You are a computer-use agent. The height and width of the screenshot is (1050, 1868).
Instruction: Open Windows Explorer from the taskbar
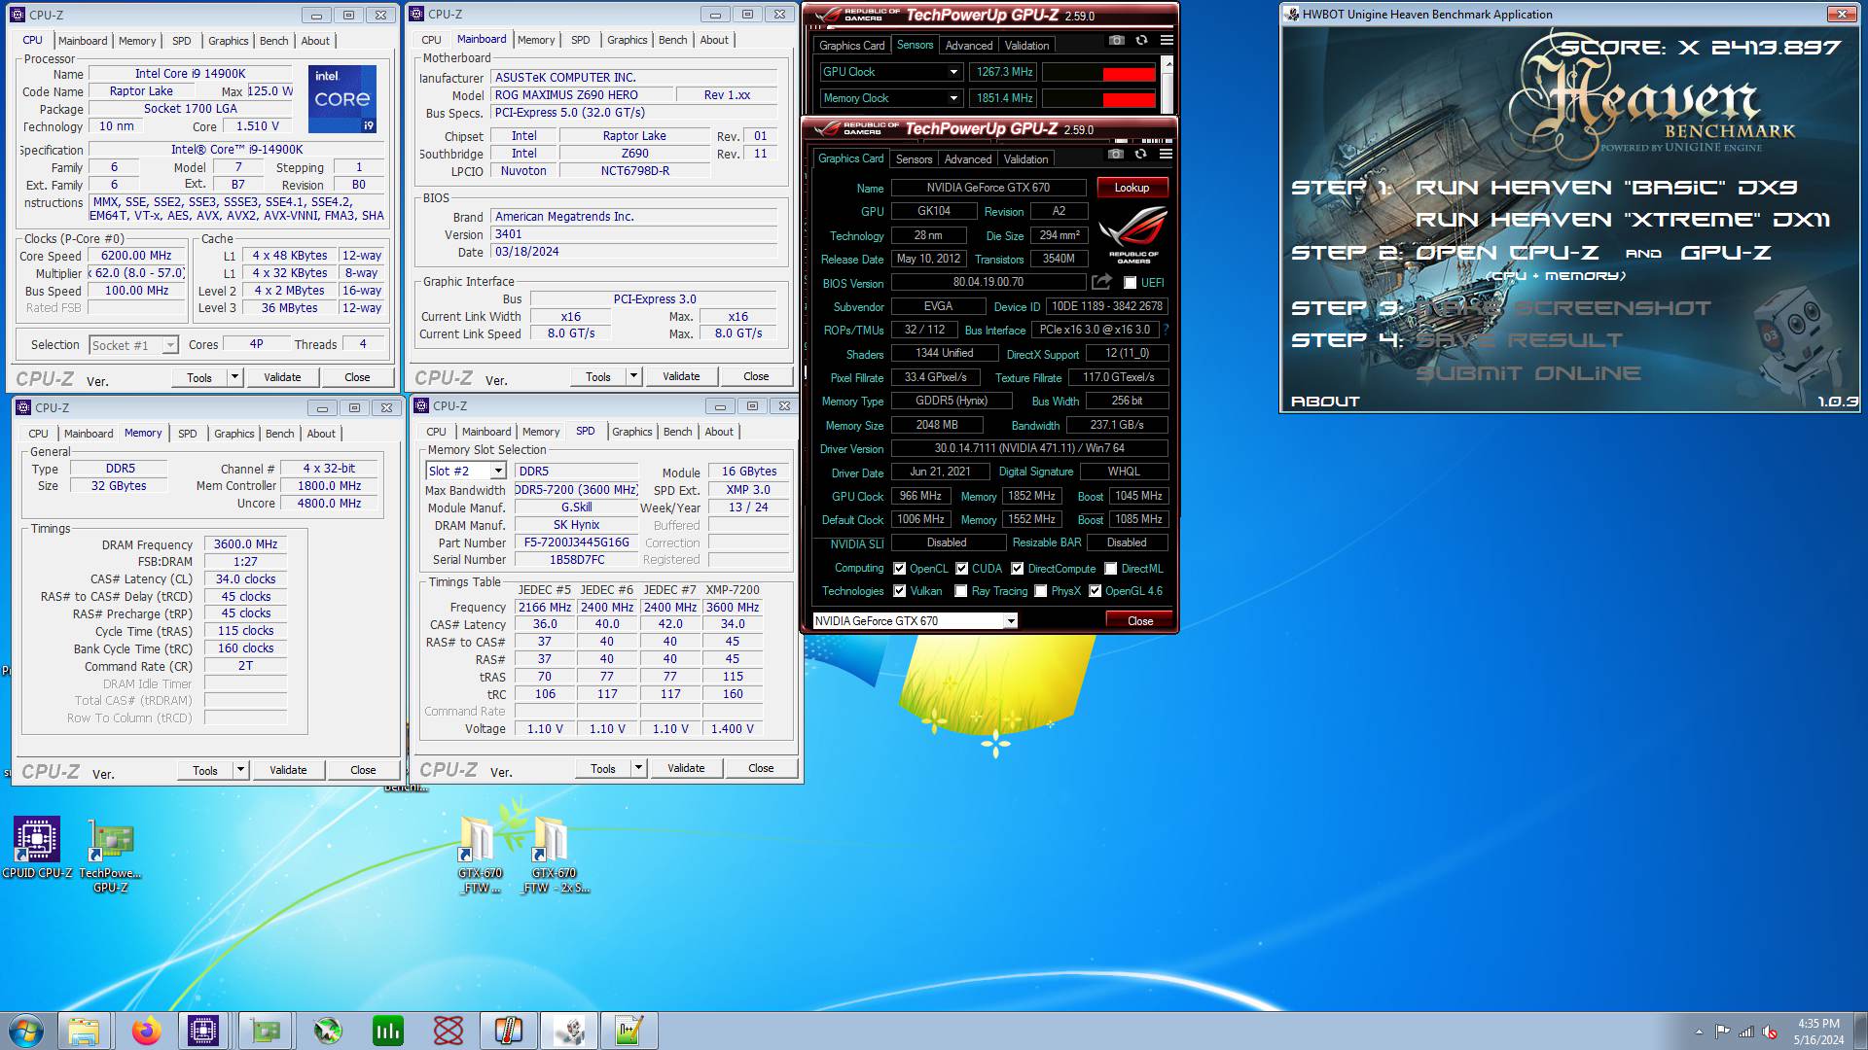click(84, 1031)
